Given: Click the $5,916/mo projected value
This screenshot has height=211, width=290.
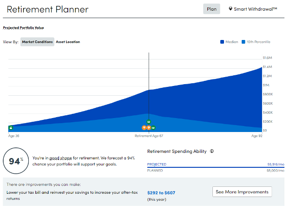Looking at the screenshot, I should tap(276, 164).
